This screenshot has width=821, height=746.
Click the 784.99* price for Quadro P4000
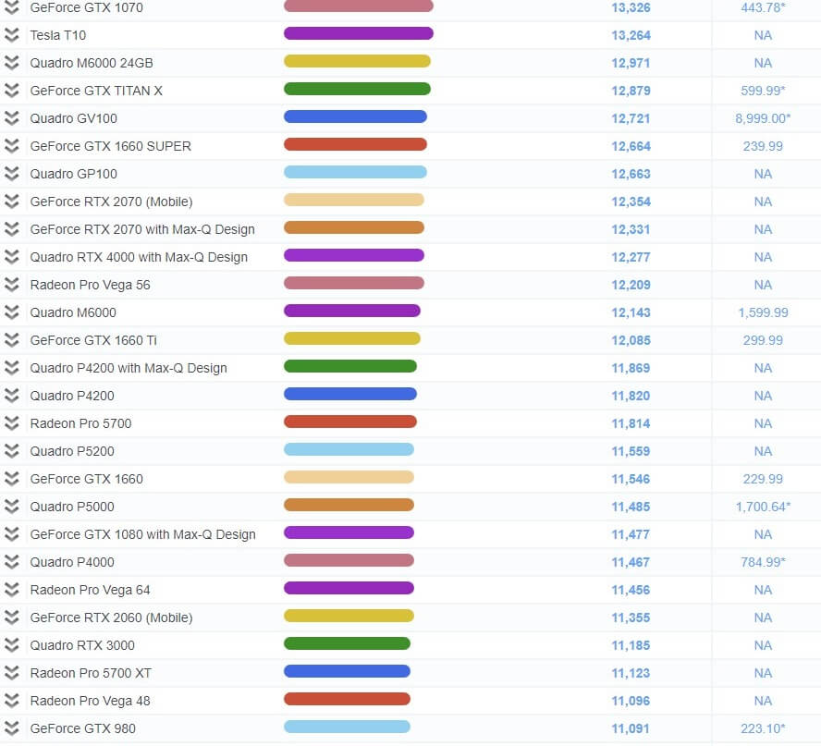764,562
